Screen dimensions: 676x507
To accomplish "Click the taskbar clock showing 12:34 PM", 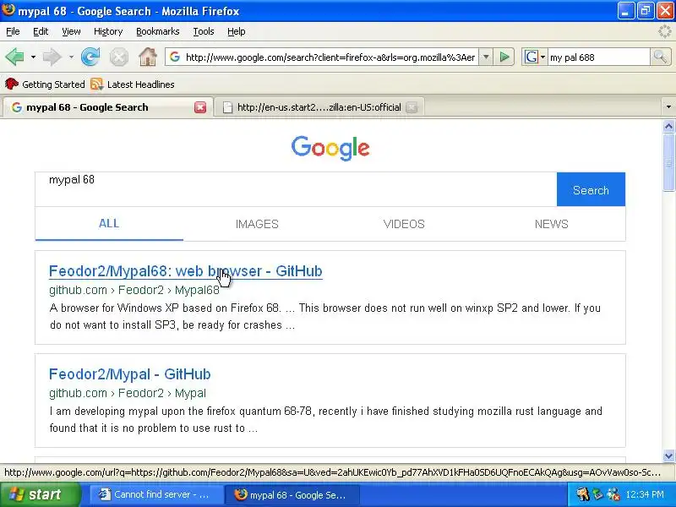I will pyautogui.click(x=645, y=494).
